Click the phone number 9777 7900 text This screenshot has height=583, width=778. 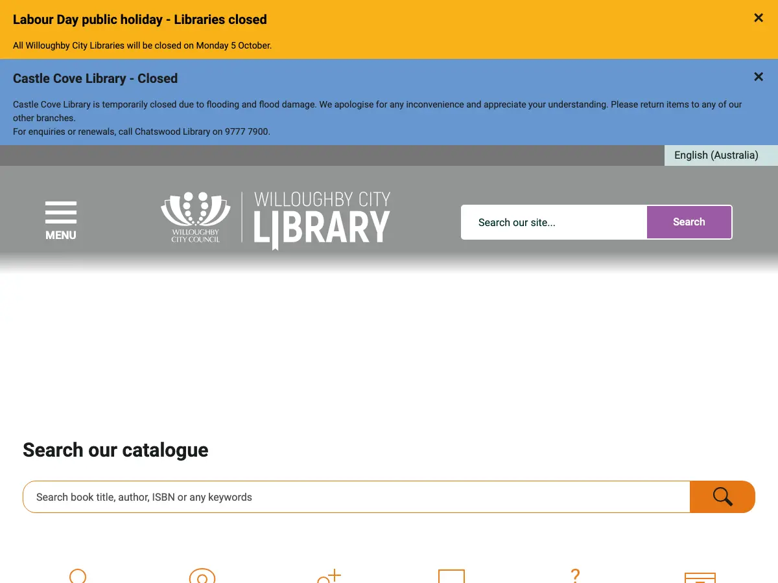click(246, 131)
